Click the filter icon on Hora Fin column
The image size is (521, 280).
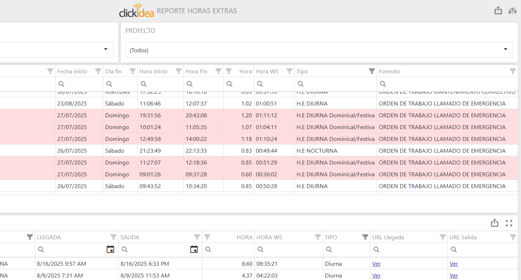click(218, 71)
